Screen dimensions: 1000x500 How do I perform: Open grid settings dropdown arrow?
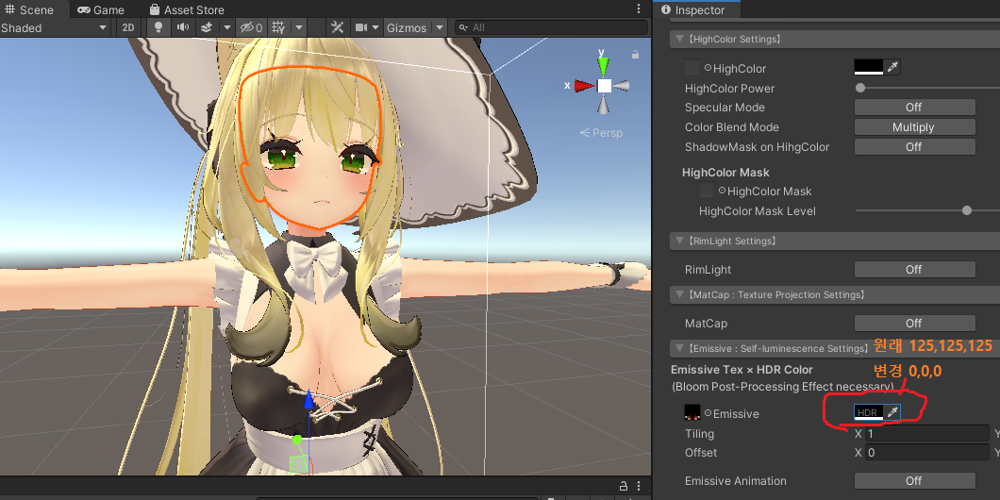click(x=299, y=27)
